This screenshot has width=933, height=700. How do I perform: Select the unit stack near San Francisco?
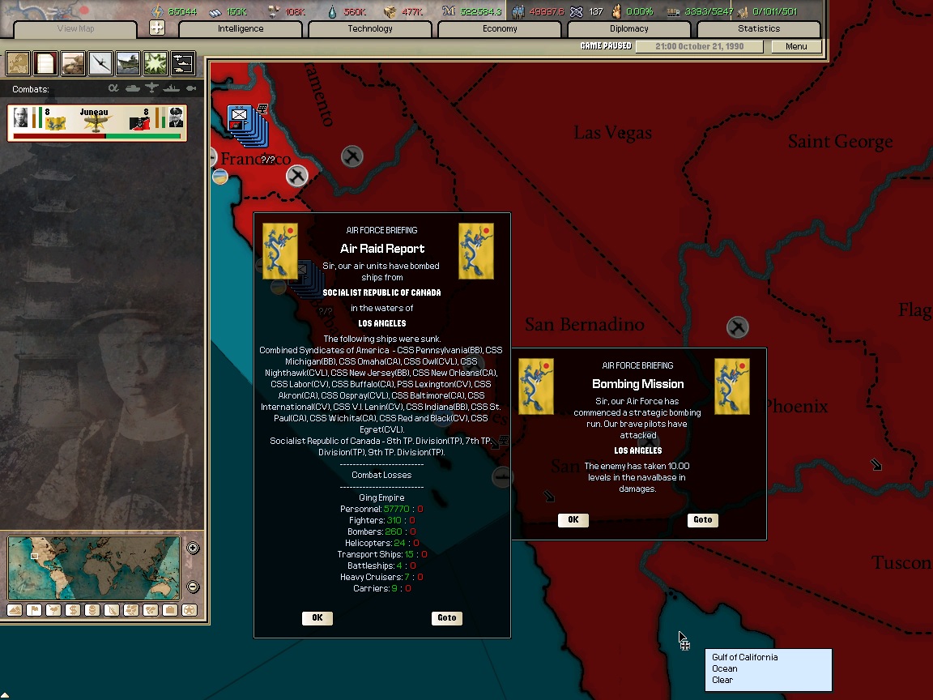point(248,126)
